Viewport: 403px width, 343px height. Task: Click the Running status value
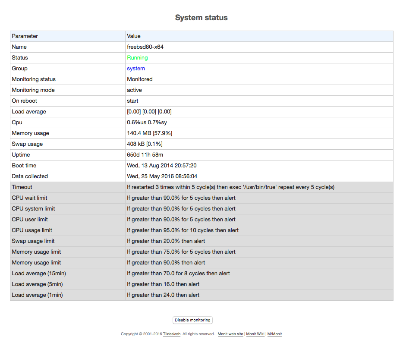coord(137,57)
